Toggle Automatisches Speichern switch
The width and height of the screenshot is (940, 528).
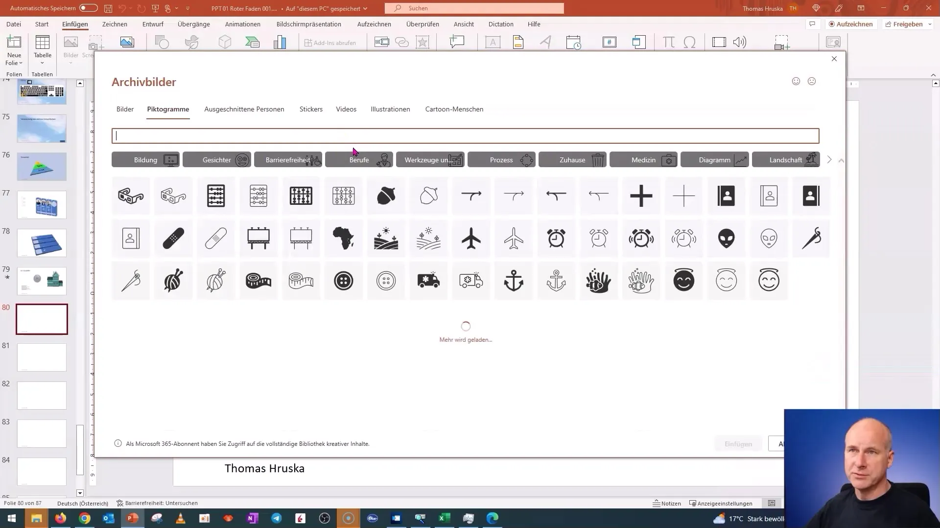coord(89,8)
